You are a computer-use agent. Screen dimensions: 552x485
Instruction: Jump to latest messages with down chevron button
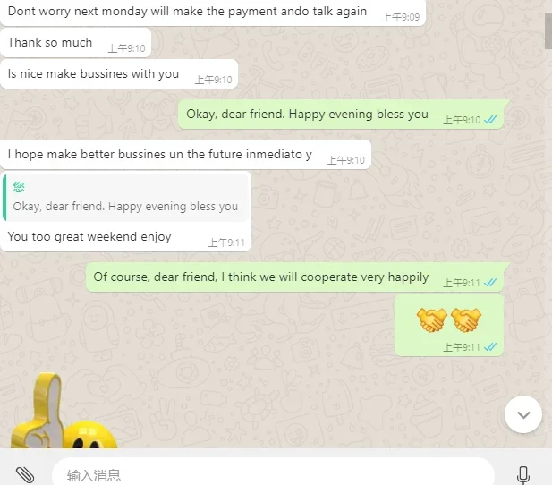[x=523, y=414]
